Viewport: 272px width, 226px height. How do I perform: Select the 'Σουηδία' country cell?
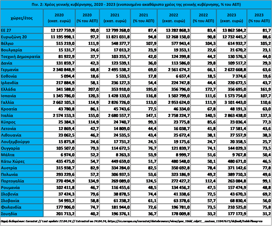click(x=22, y=214)
